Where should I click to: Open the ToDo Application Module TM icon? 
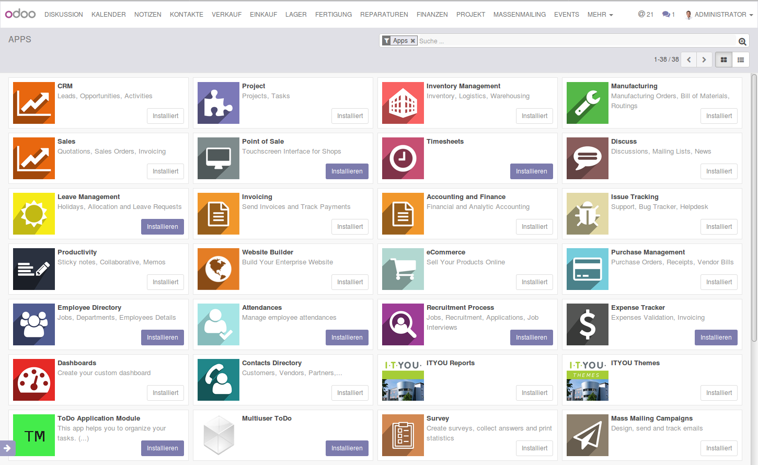(x=34, y=435)
